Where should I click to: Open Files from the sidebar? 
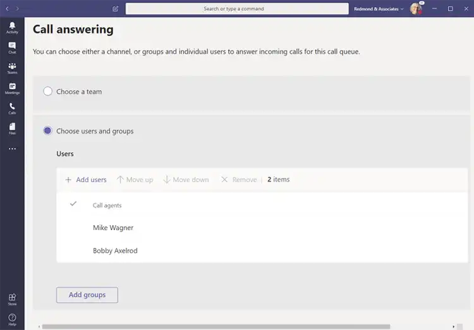tap(12, 128)
